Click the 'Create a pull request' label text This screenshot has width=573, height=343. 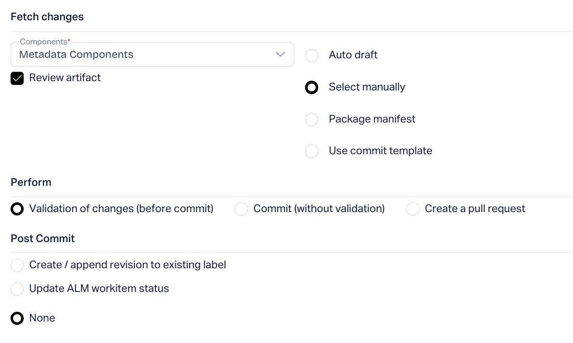click(x=475, y=209)
